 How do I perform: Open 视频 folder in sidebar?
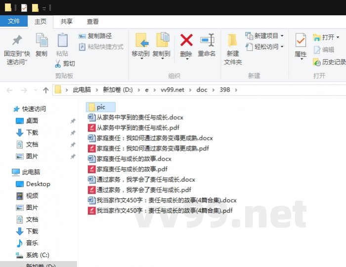pyautogui.click(x=27, y=195)
